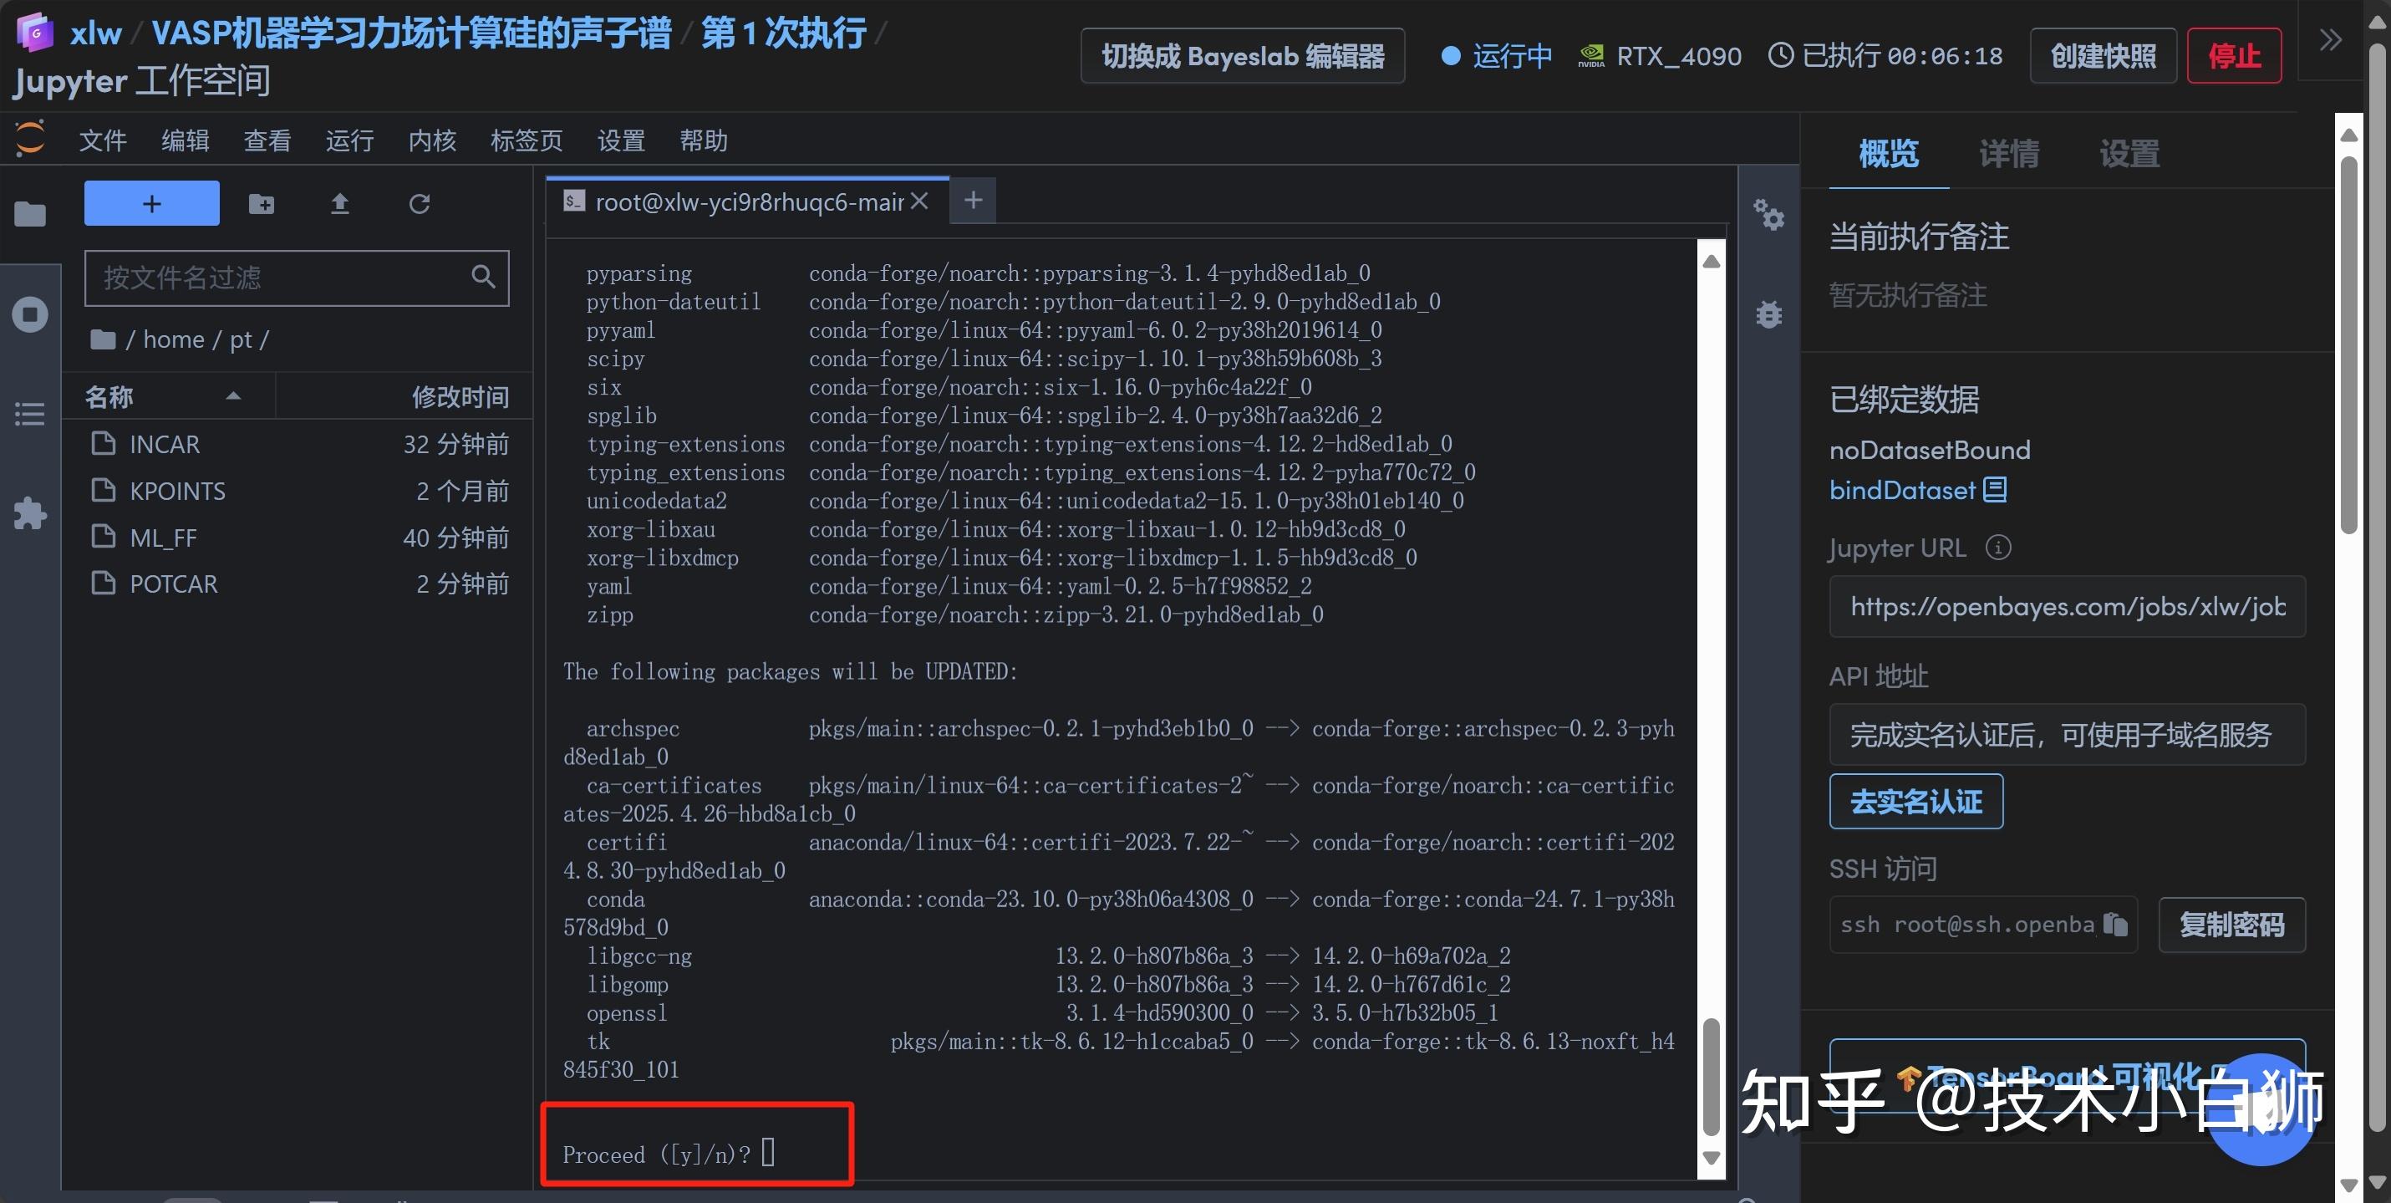Refresh the file list

coord(420,203)
